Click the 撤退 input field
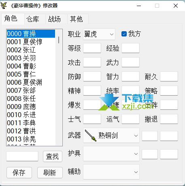The image size is (185, 186). click(169, 119)
